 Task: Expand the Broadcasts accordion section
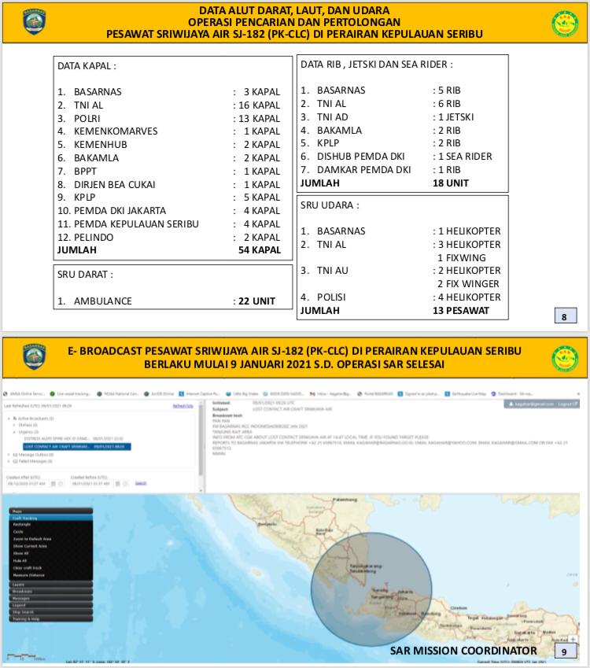(x=50, y=592)
